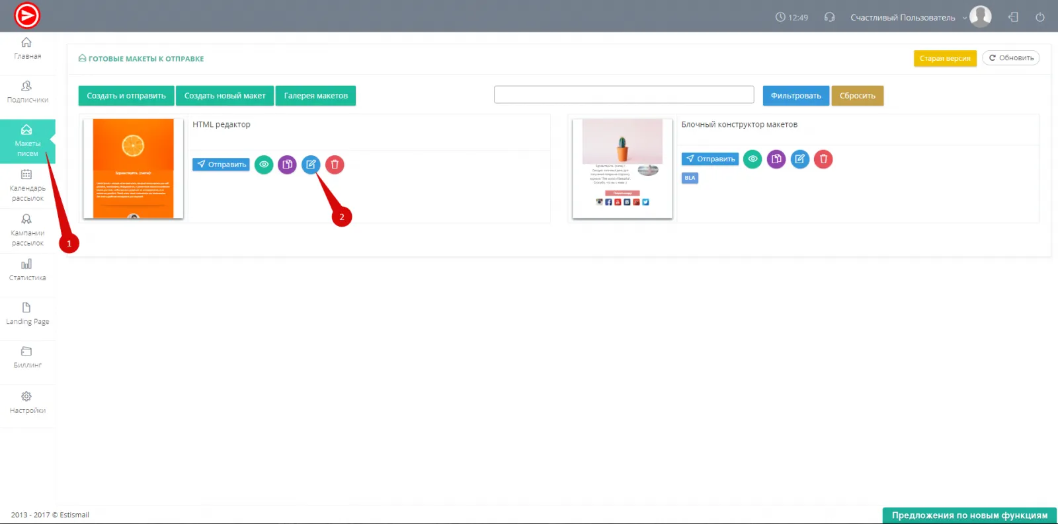This screenshot has height=524, width=1058.
Task: Edit the Блочный конструктор макетов template
Action: [800, 159]
